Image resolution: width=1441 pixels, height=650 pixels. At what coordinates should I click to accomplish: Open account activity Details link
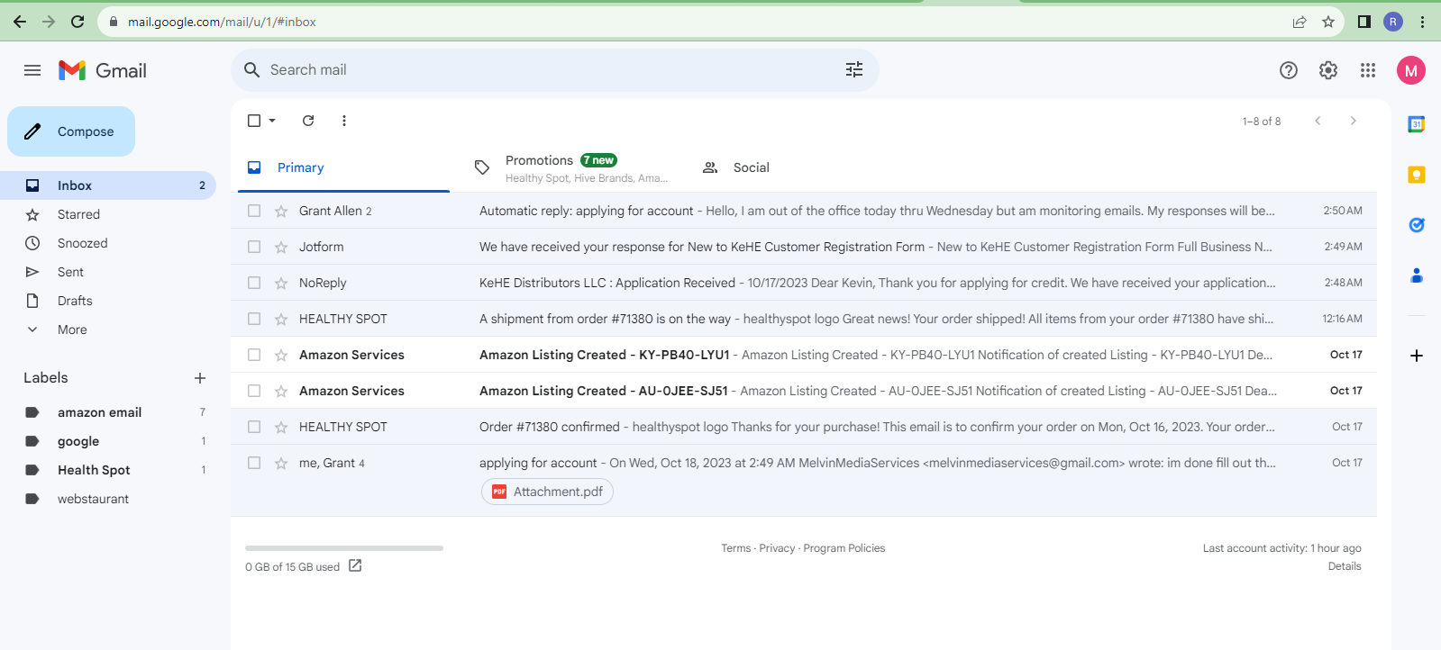pyautogui.click(x=1345, y=566)
